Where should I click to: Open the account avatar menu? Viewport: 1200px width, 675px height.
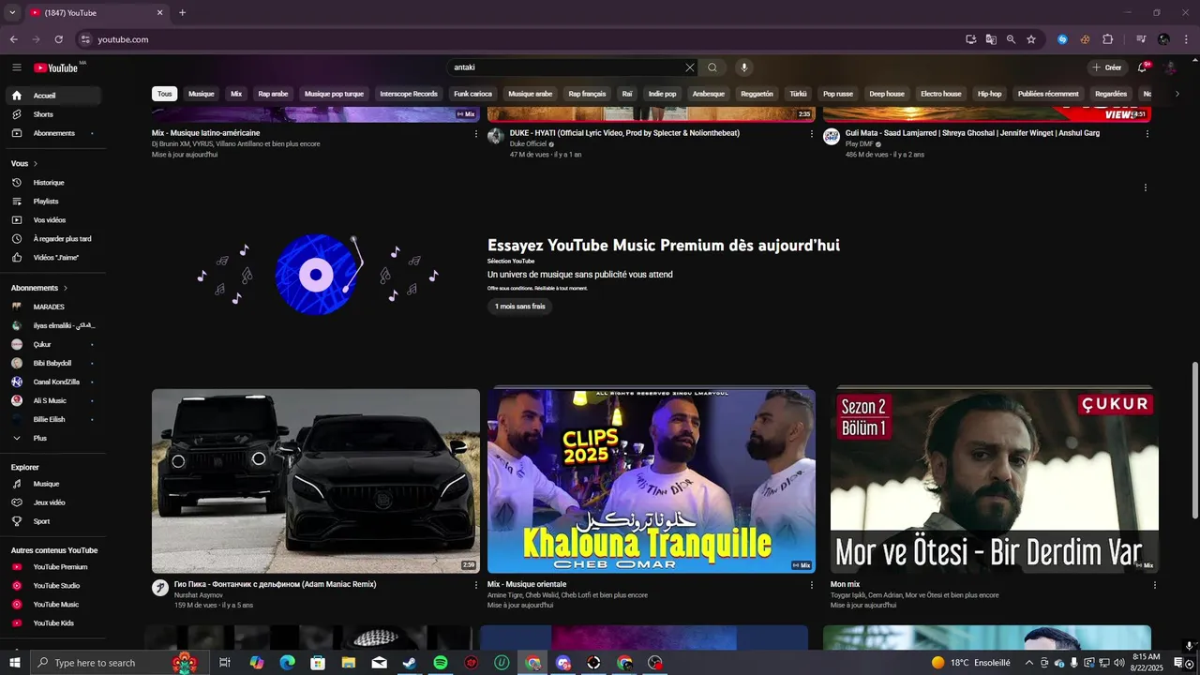click(1170, 67)
